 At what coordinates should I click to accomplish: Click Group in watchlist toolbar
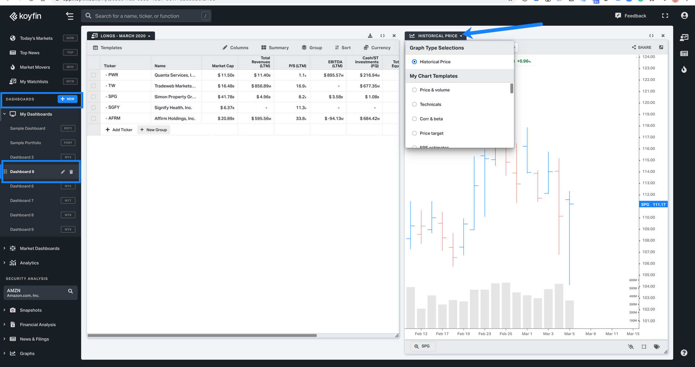pyautogui.click(x=312, y=48)
